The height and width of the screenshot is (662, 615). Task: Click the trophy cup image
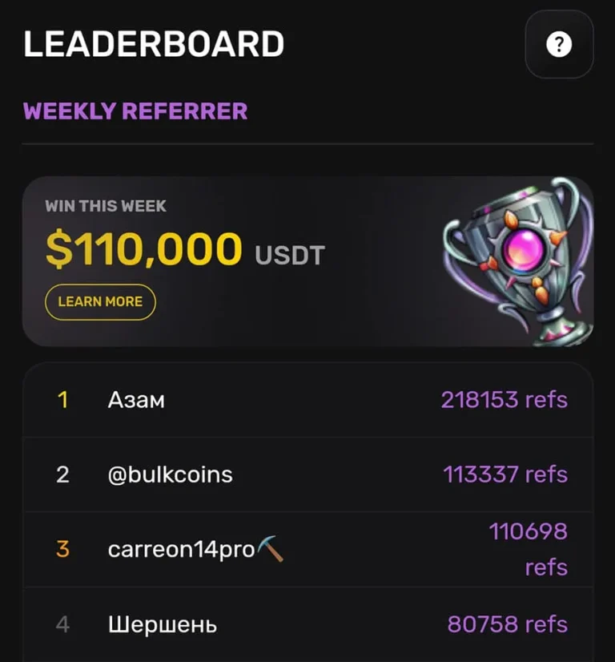click(x=519, y=260)
